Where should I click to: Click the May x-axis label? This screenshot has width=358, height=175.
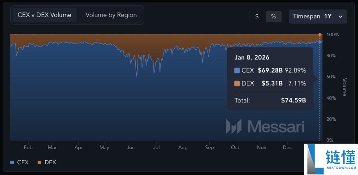(x=104, y=148)
